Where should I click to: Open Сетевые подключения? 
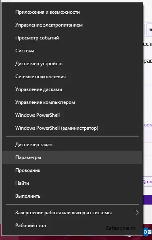point(72,77)
